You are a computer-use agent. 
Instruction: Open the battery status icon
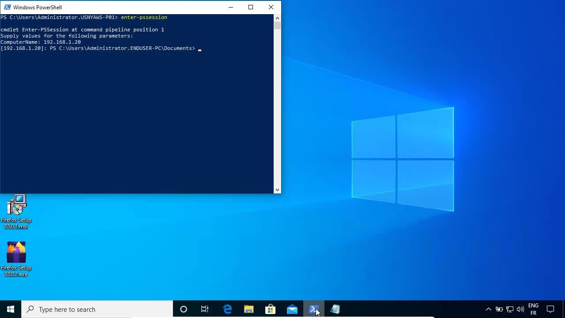[x=499, y=309]
